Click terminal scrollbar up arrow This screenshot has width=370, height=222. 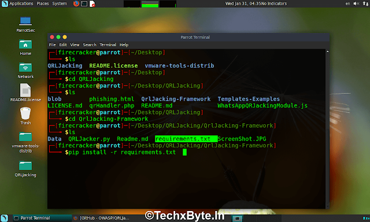327,51
